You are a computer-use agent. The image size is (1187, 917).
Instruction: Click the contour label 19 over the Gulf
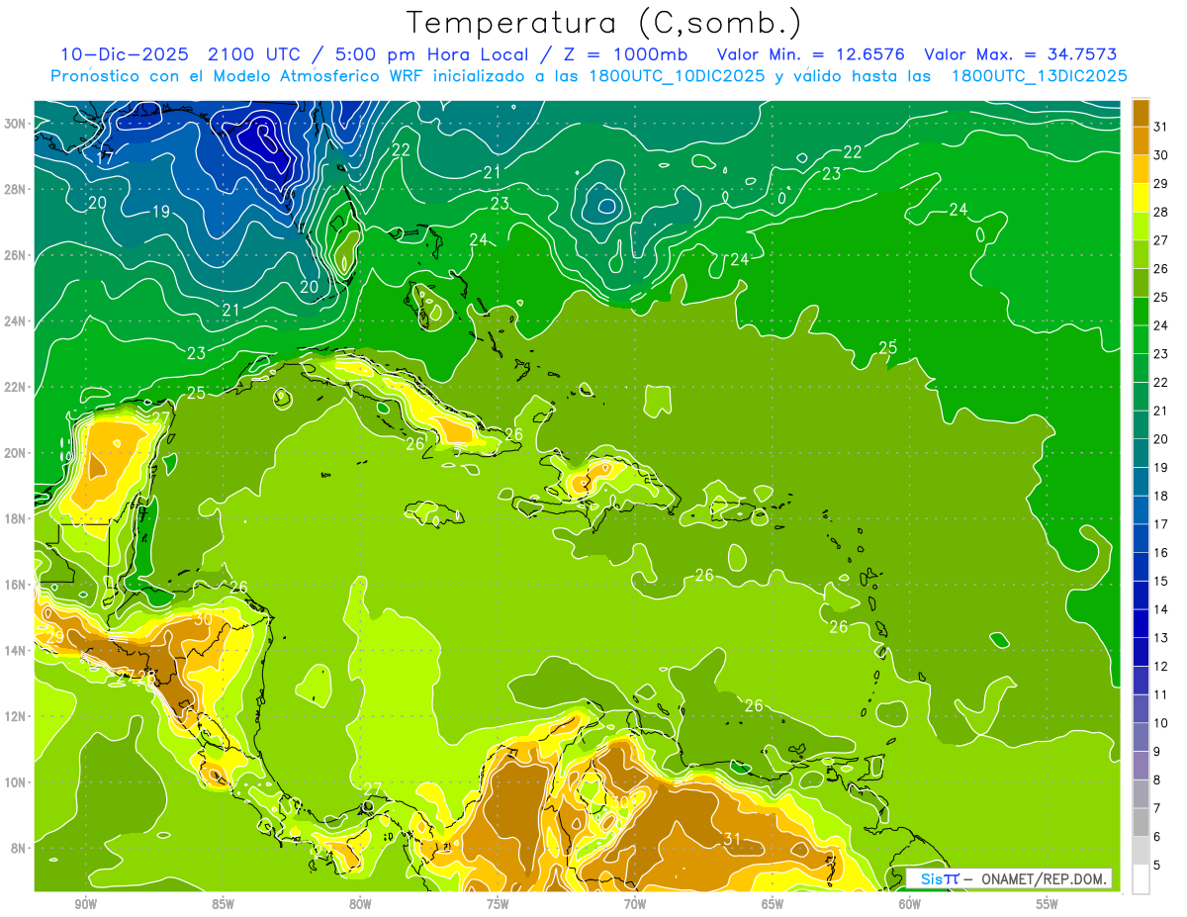(x=161, y=212)
